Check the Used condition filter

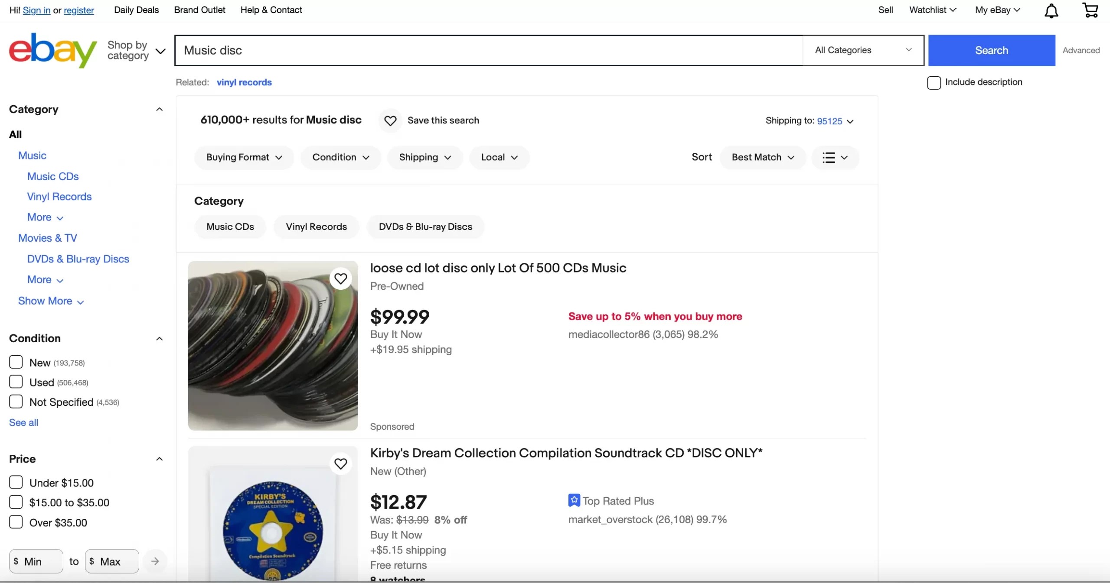15,382
